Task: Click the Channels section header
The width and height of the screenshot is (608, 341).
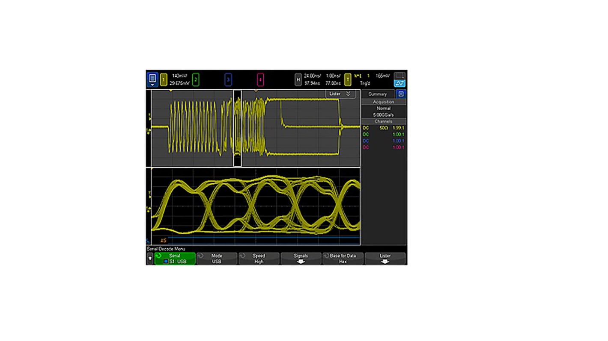Action: 383,121
